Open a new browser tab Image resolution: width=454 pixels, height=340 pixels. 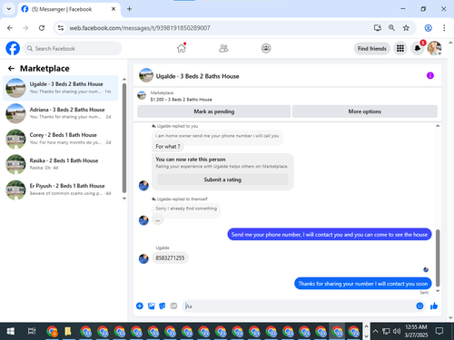pyautogui.click(x=129, y=9)
